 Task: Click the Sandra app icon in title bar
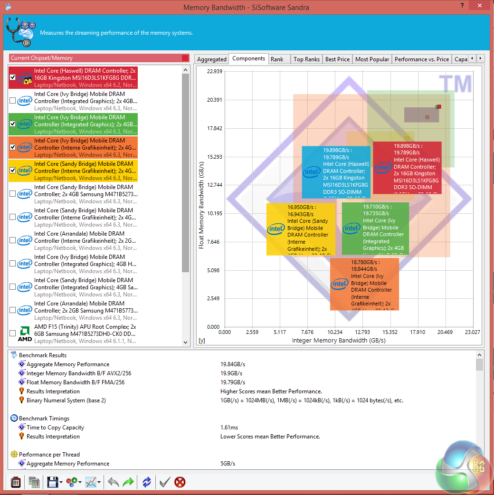tap(8, 7)
